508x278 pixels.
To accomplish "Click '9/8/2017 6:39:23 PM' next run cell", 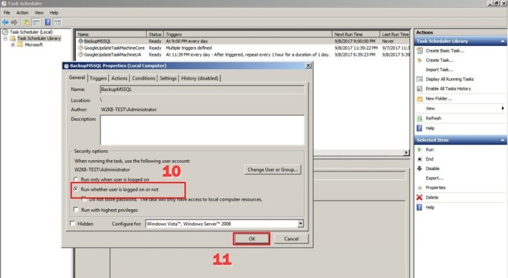I will (x=355, y=55).
